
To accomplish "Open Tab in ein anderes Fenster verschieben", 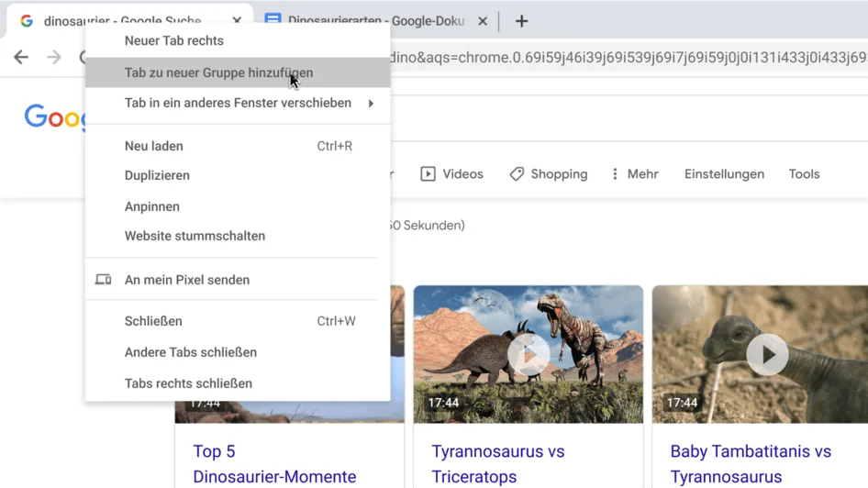I will (x=238, y=103).
